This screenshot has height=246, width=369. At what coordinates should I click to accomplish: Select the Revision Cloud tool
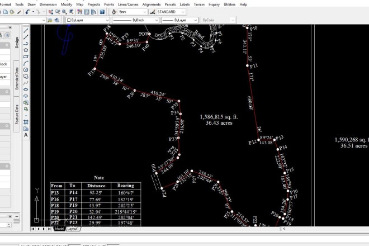26,76
